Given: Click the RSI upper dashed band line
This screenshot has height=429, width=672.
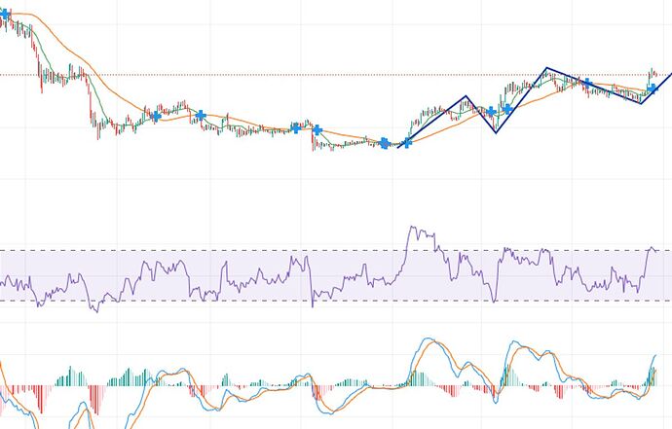Looking at the screenshot, I should [243, 251].
